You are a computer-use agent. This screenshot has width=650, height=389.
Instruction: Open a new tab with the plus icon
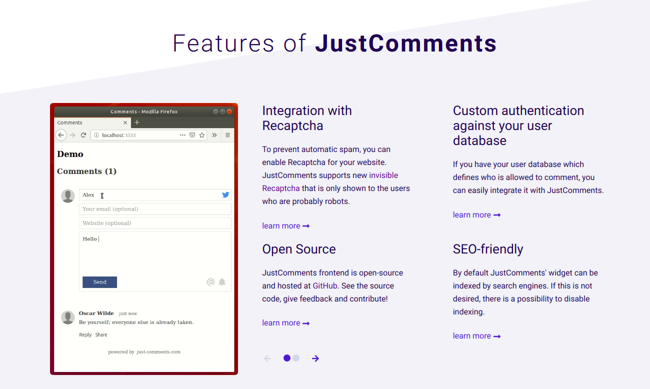[137, 122]
